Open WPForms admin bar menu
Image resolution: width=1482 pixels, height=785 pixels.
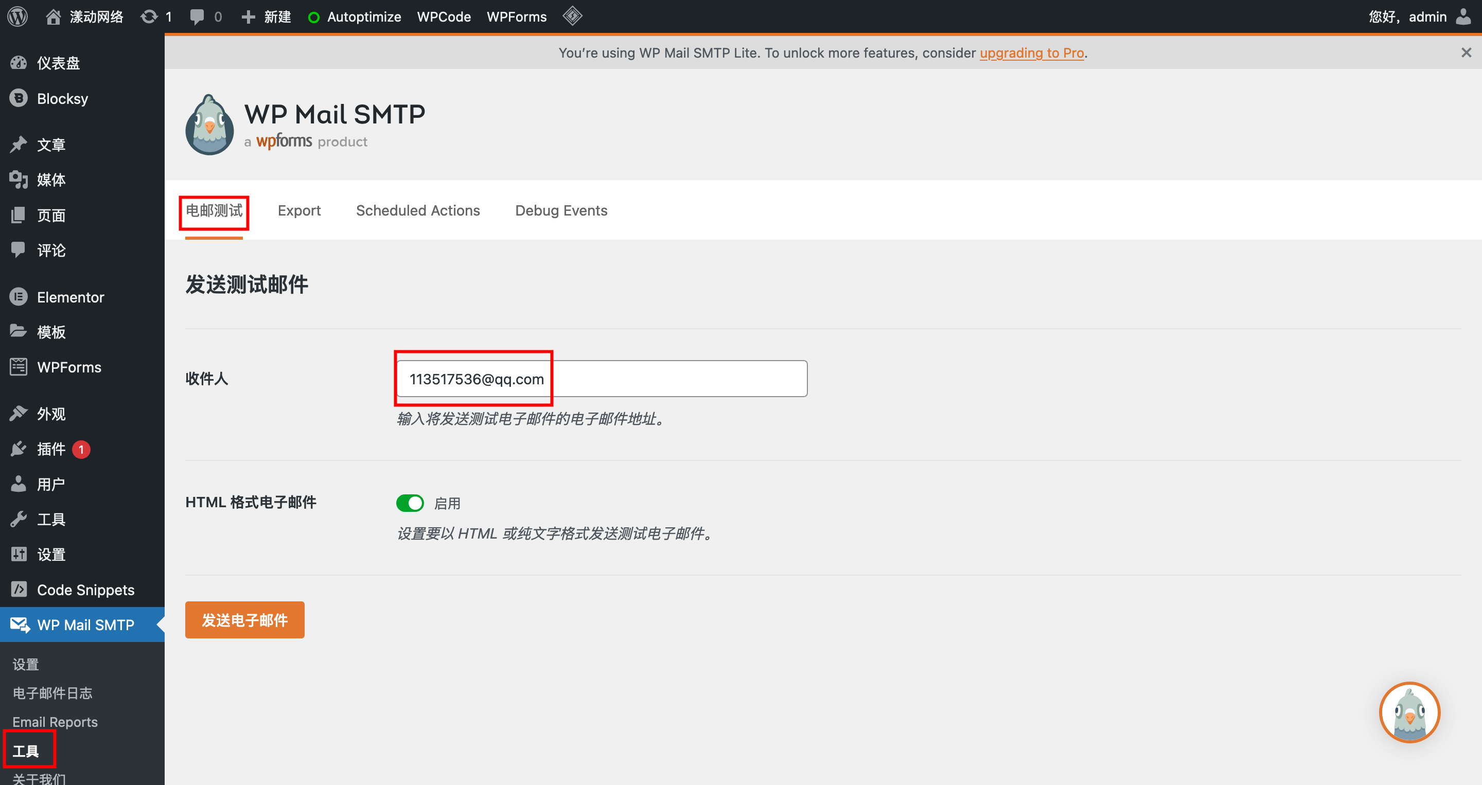point(517,16)
